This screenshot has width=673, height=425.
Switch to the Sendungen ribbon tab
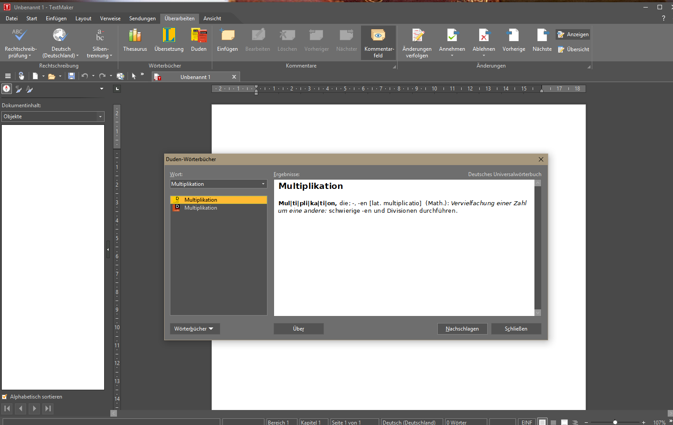coord(143,19)
